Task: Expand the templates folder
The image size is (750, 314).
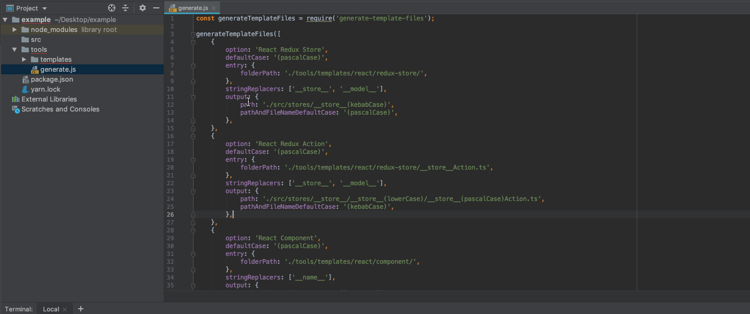Action: [x=24, y=59]
